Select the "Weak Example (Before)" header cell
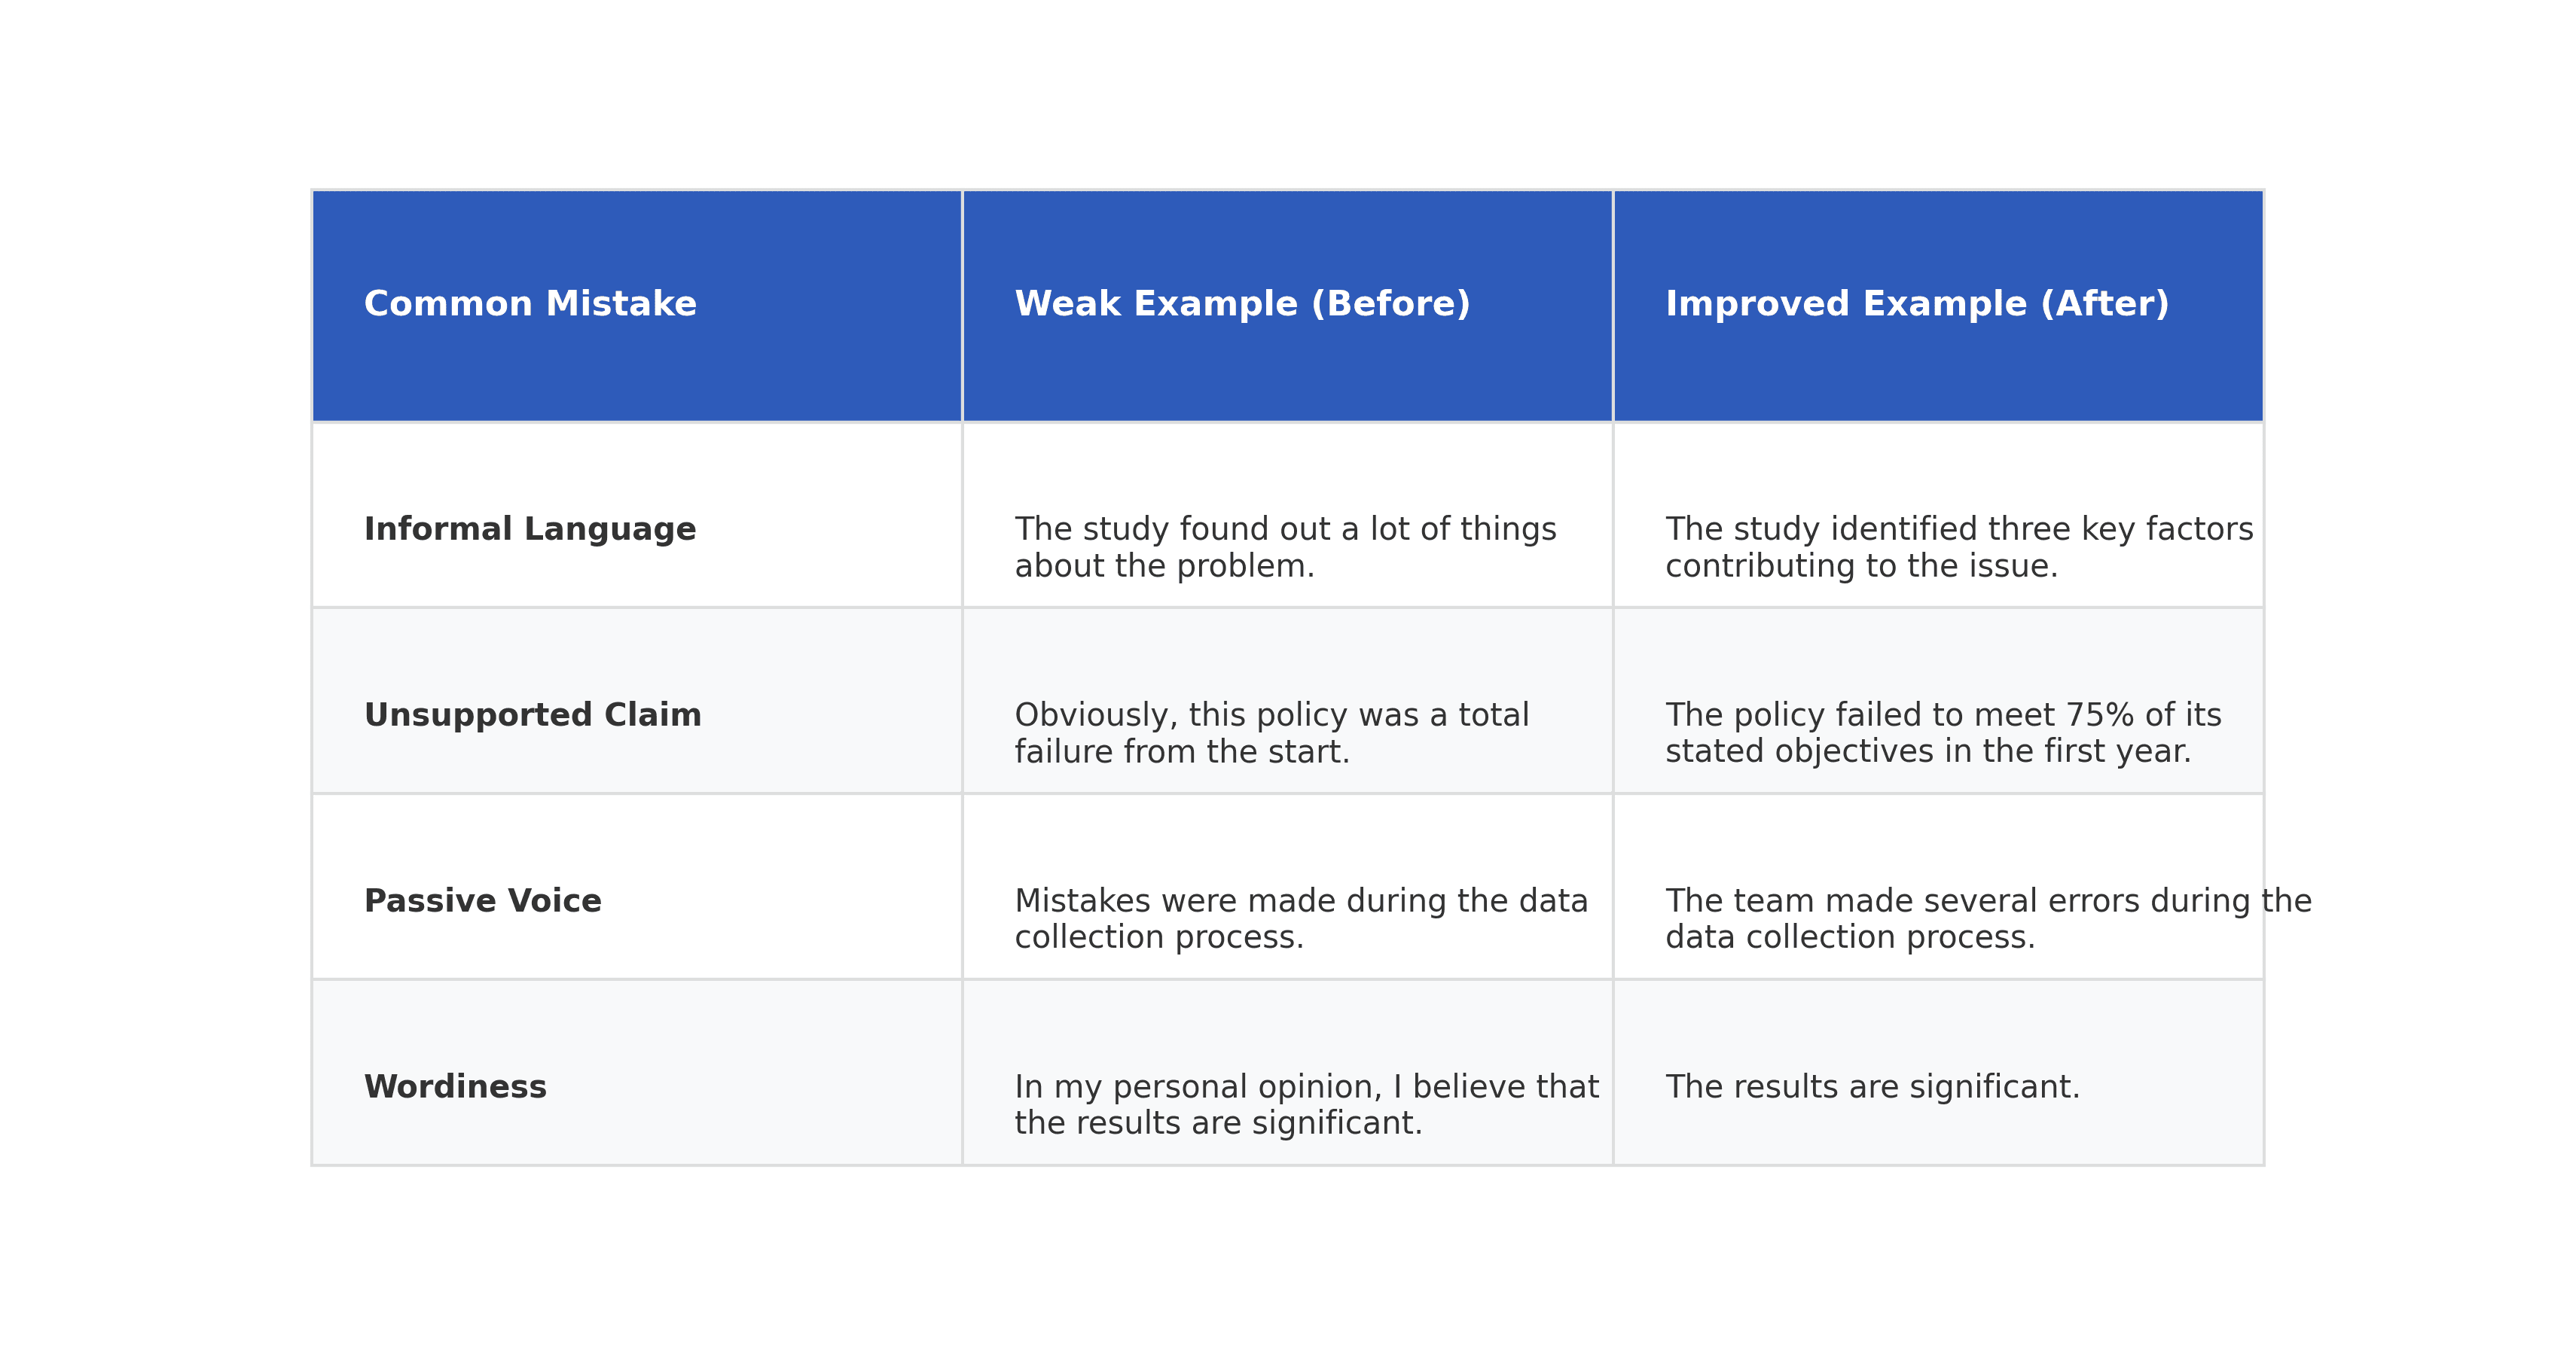Viewport: 2576px width, 1355px height. pos(1242,304)
